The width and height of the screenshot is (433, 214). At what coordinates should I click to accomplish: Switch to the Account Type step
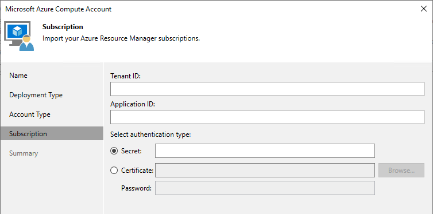[x=30, y=114]
